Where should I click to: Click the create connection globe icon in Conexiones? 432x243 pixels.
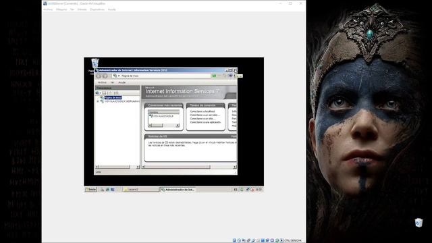[x=97, y=93]
